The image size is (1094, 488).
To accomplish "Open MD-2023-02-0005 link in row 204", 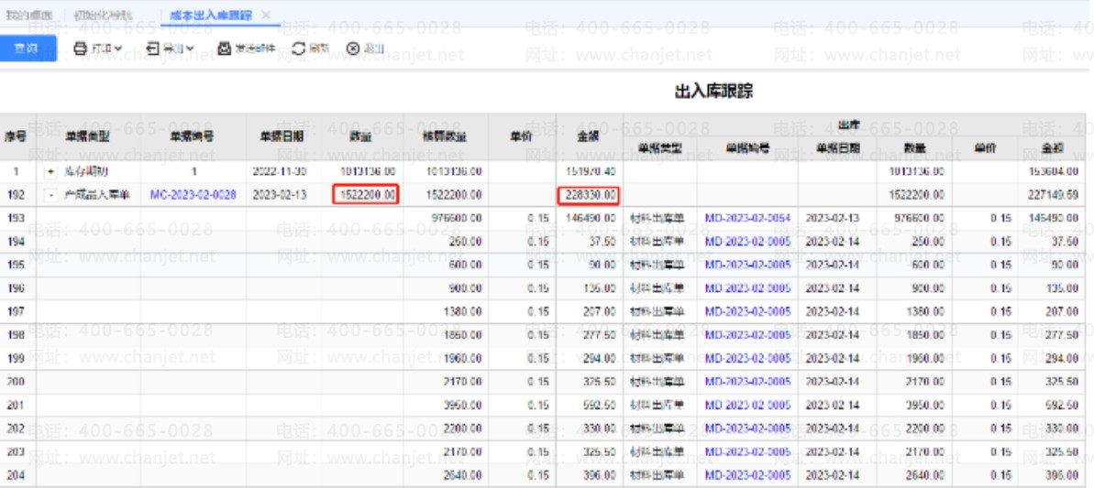I will 747,475.
